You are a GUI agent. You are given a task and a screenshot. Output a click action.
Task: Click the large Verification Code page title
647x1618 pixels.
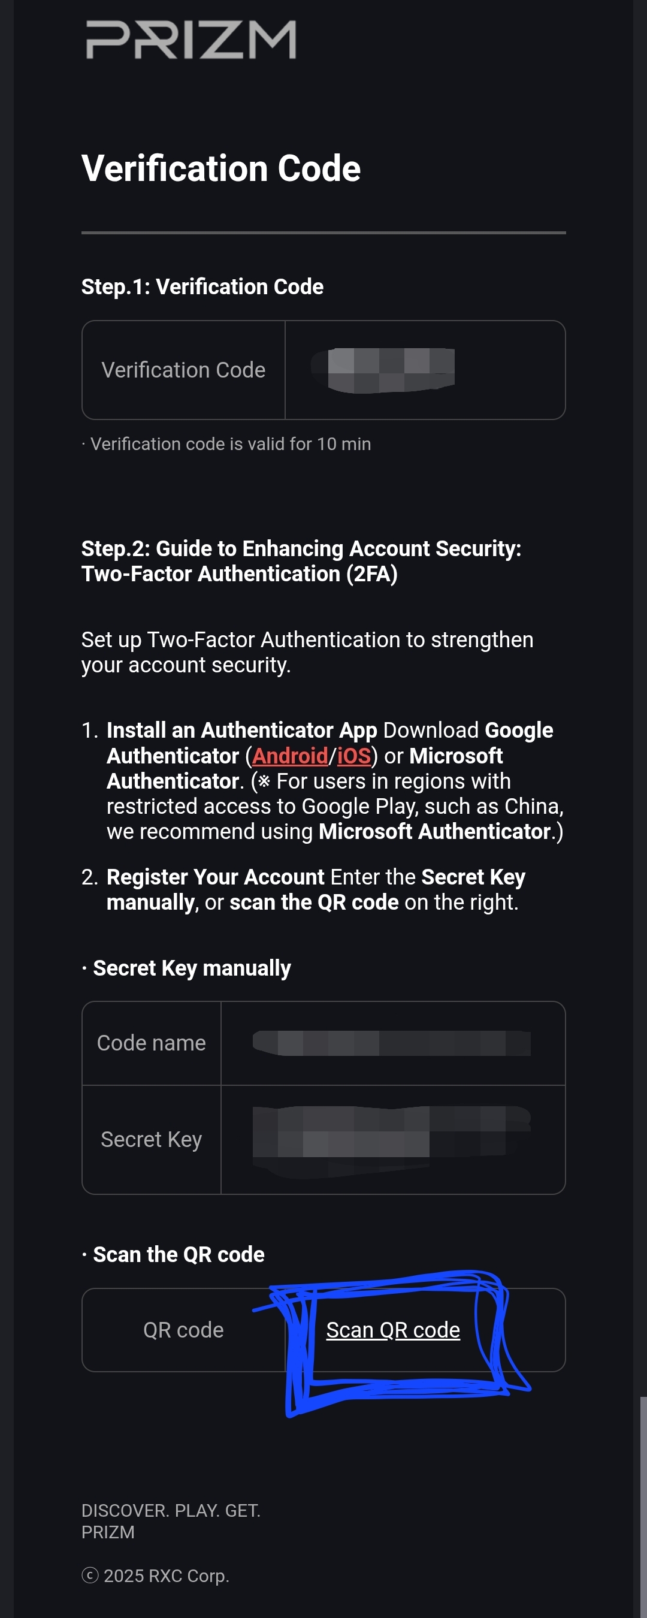[221, 168]
